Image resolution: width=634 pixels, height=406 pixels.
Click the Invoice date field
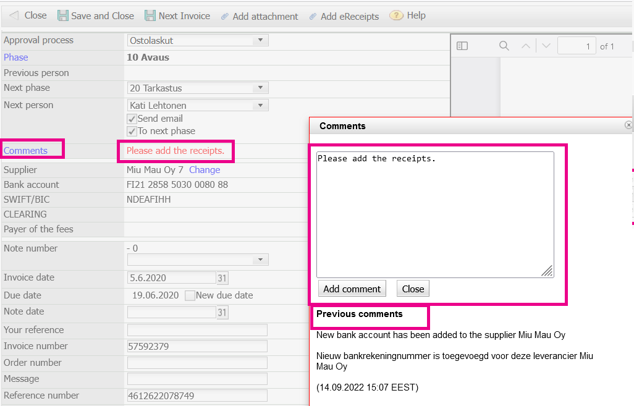click(172, 278)
